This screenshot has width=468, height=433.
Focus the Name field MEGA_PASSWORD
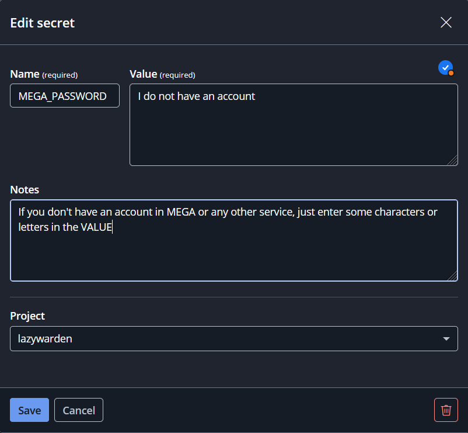point(65,96)
